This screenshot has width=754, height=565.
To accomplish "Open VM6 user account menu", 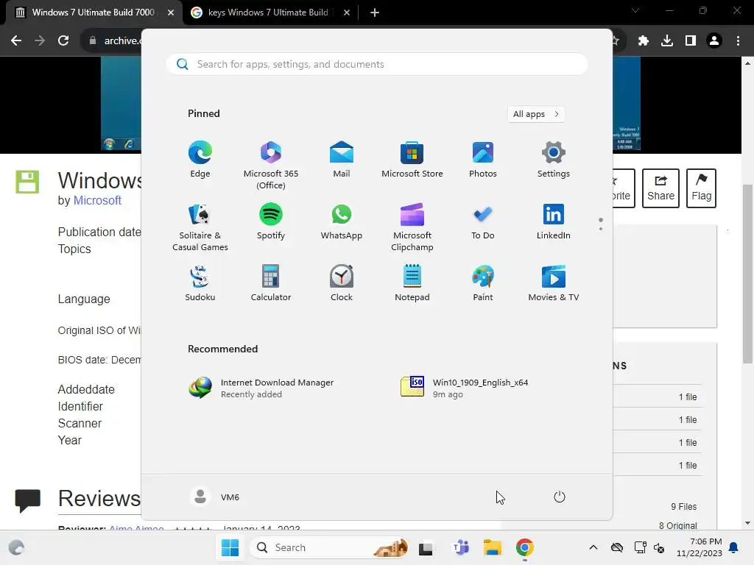I will click(x=215, y=497).
